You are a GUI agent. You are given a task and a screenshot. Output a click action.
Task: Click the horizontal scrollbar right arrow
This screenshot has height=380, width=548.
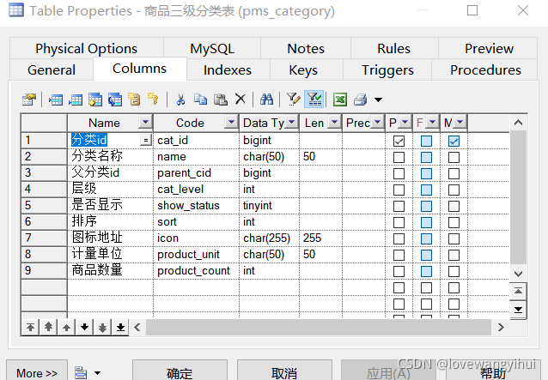501,328
